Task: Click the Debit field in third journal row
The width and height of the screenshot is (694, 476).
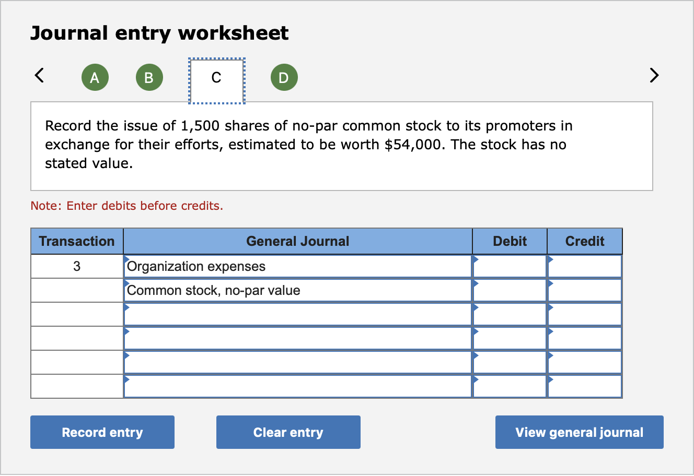Action: (x=510, y=314)
